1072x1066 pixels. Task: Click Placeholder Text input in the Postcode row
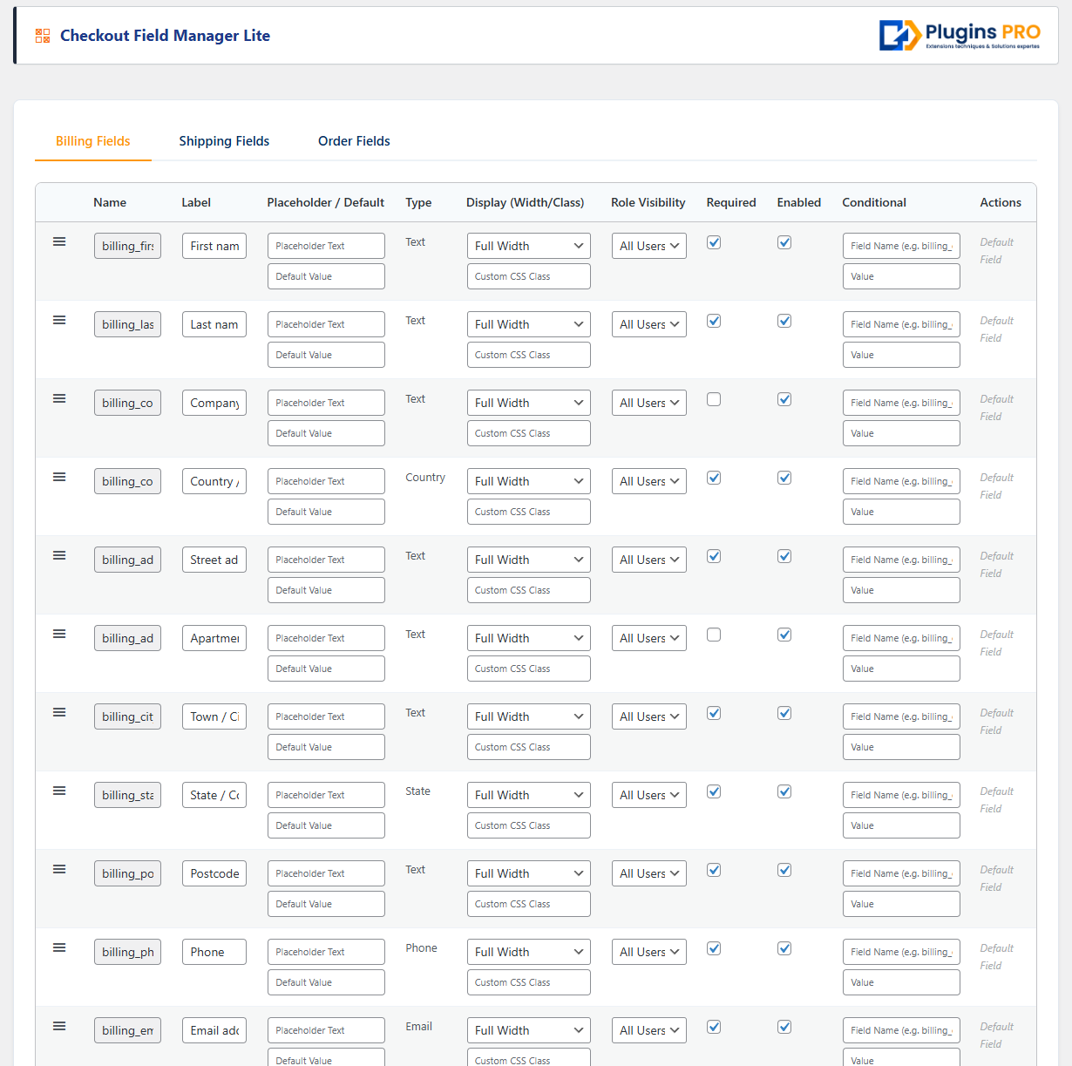[326, 873]
